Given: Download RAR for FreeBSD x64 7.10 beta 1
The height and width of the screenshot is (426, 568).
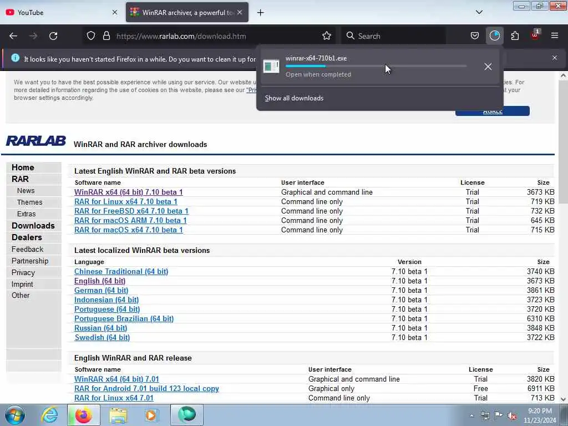Looking at the screenshot, I should point(131,211).
